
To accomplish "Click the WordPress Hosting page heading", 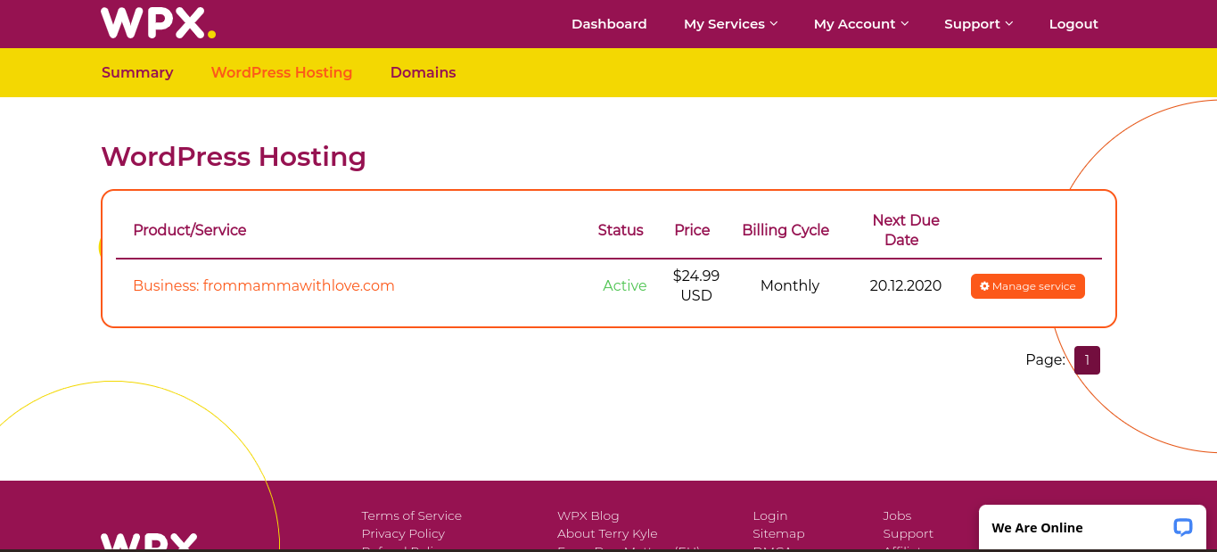I will click(x=234, y=157).
